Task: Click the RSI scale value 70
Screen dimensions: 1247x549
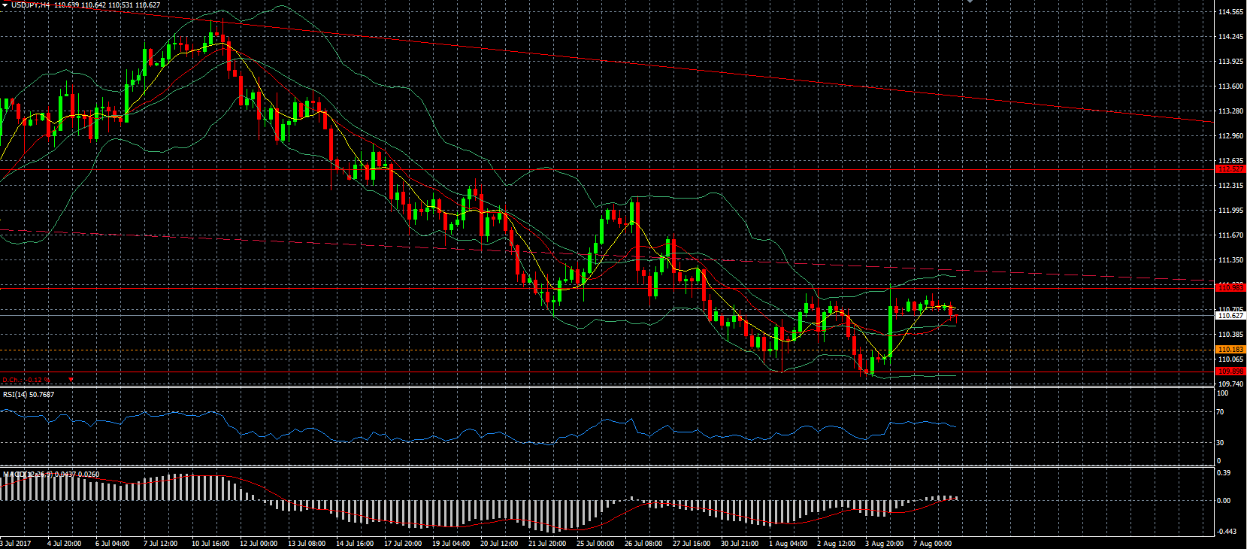Action: click(x=1221, y=412)
